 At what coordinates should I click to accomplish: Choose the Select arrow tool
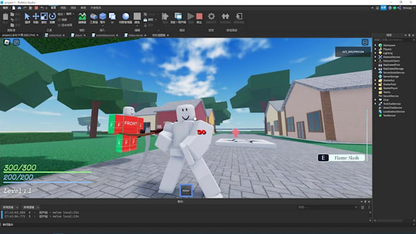(x=28, y=18)
